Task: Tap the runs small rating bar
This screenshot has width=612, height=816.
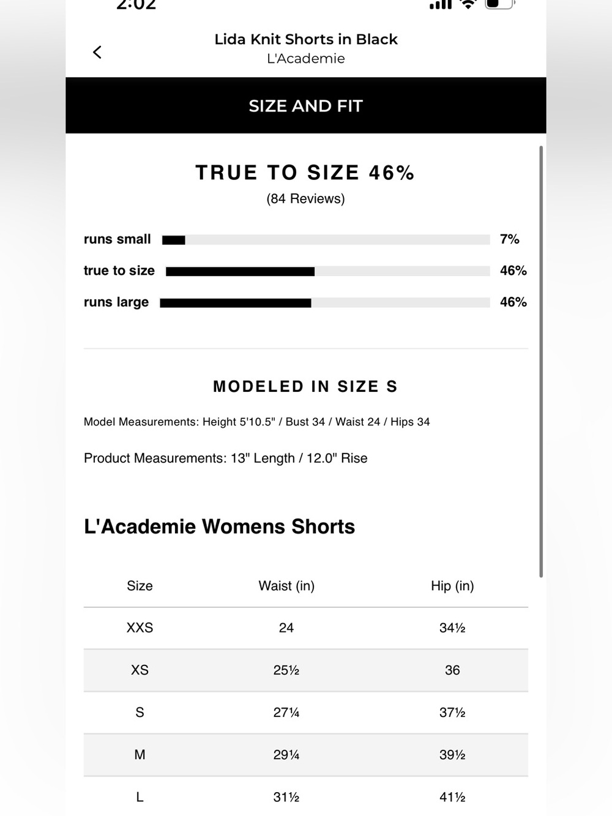Action: pyautogui.click(x=326, y=239)
